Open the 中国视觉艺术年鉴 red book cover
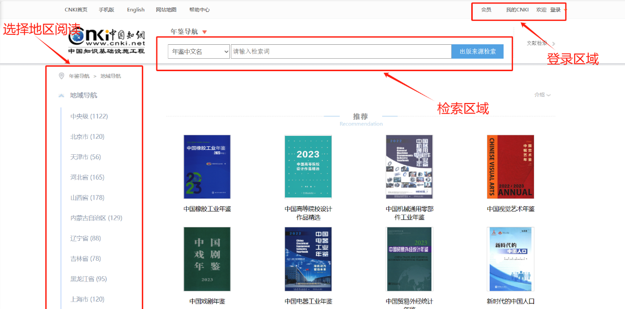The image size is (625, 309). [x=511, y=167]
